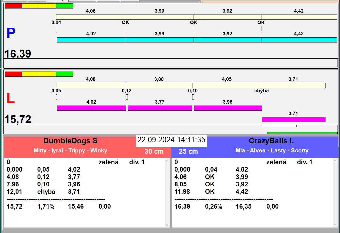This screenshot has width=340, height=233.
Task: Select the cream 4,08 segment in lane L
Action: tap(91, 85)
